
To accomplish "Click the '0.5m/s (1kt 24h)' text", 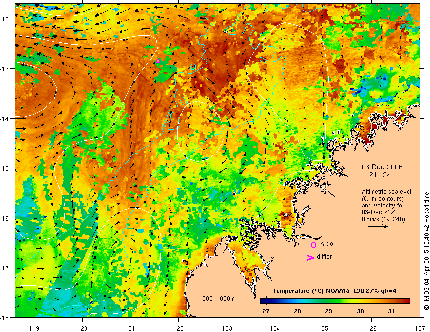I will click(383, 219).
